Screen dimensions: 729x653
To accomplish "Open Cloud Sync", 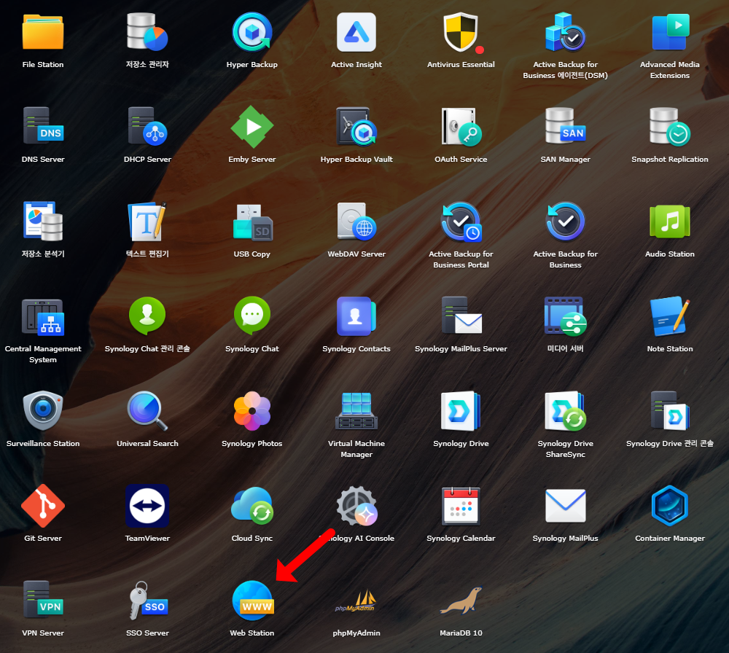I will coord(252,506).
